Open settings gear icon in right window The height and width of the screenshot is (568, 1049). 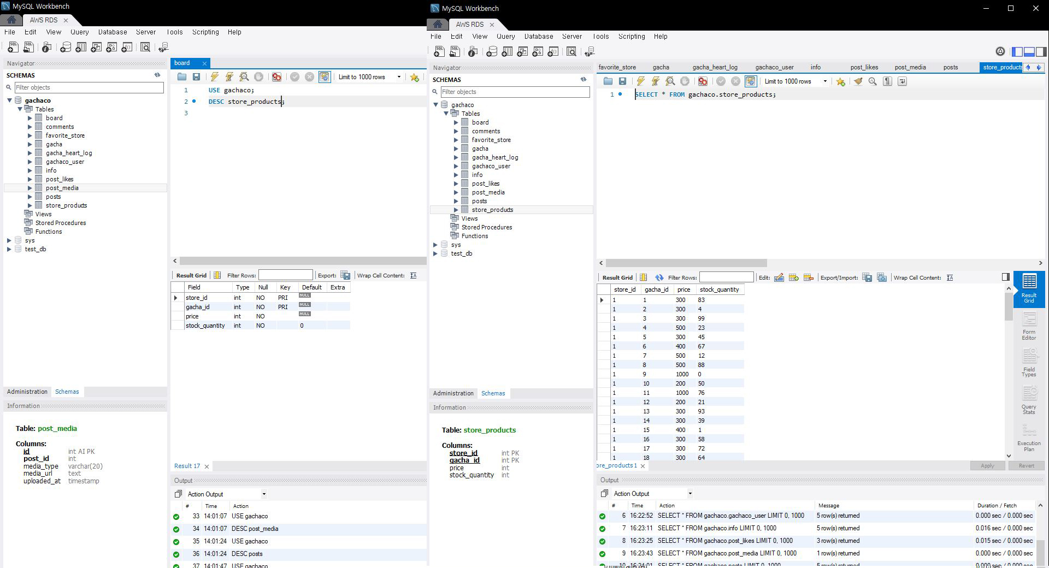[x=1000, y=51]
